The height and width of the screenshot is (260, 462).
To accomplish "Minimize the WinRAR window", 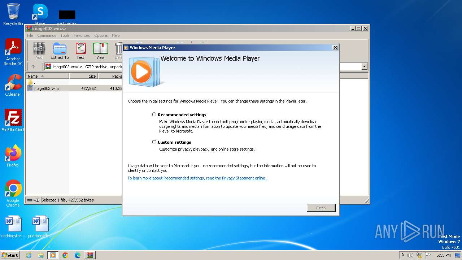I will coord(352,28).
